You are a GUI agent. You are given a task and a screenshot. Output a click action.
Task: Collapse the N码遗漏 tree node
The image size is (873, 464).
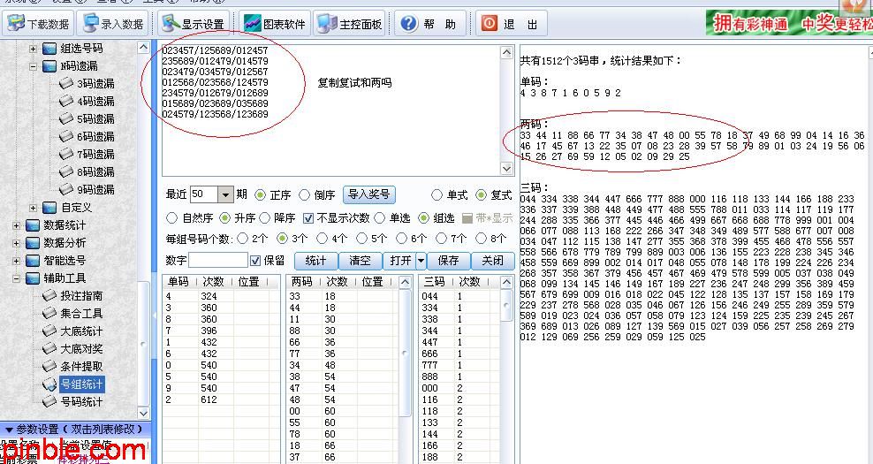33,65
